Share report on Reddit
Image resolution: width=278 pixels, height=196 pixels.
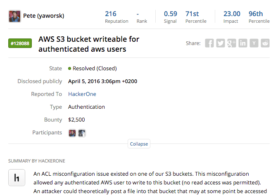point(265,43)
